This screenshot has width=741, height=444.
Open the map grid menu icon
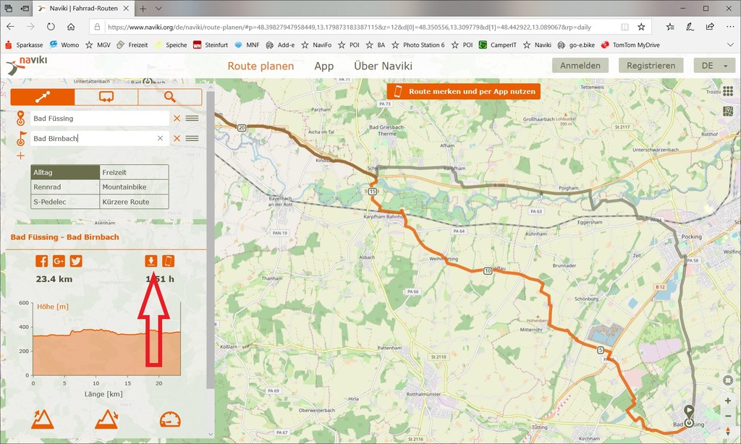[728, 92]
